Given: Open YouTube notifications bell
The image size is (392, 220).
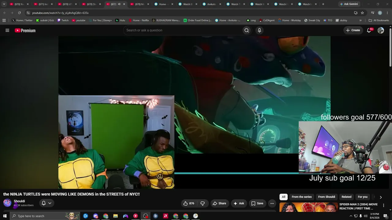Looking at the screenshot, I should pyautogui.click(x=369, y=30).
